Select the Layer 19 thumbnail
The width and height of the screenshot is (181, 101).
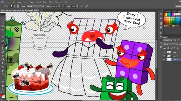[169, 56]
